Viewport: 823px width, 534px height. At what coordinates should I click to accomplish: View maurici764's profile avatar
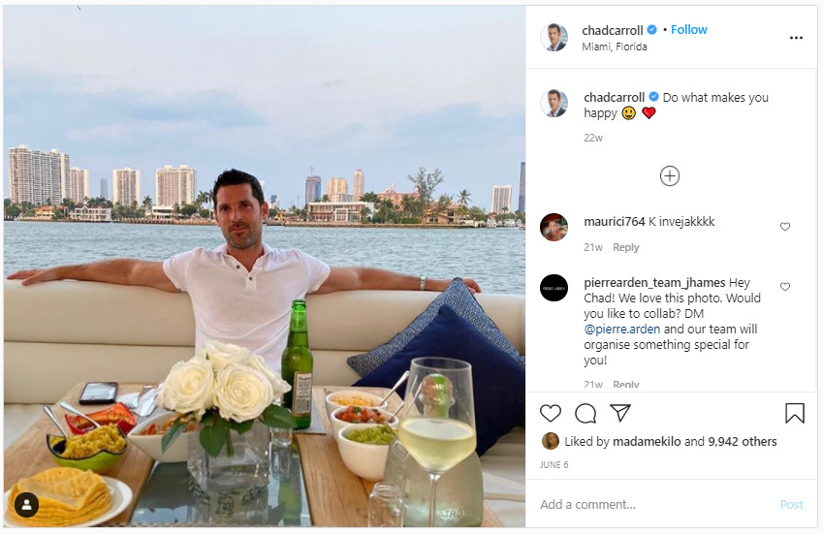[554, 227]
